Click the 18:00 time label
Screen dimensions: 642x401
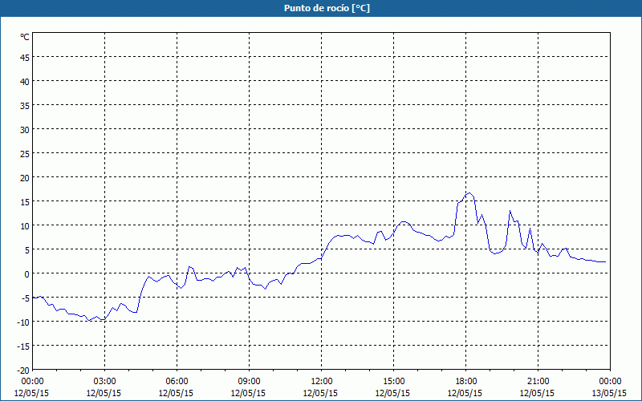tap(465, 382)
